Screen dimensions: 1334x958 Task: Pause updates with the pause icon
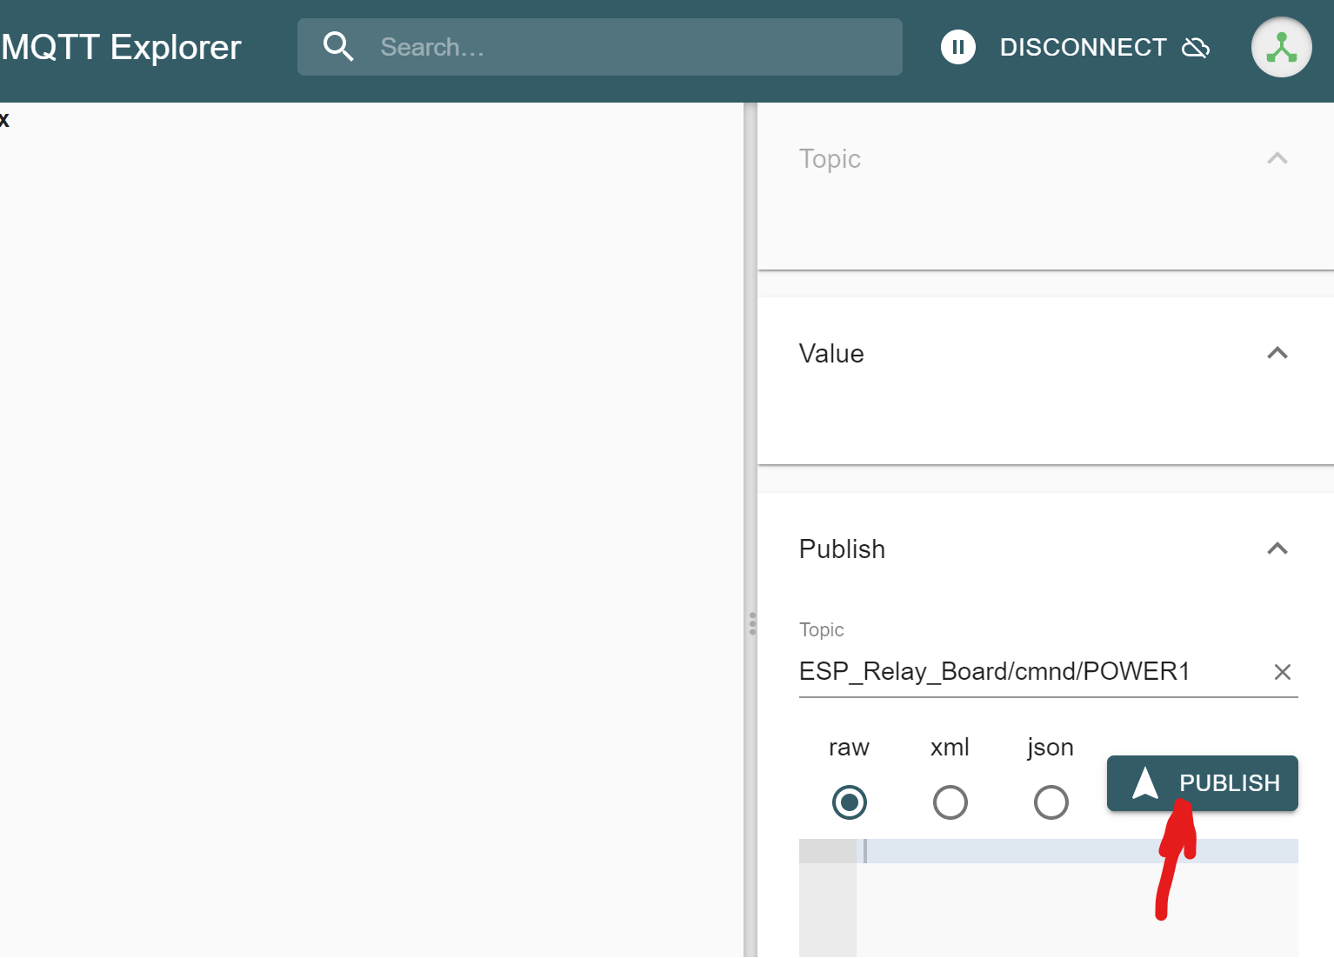(958, 47)
